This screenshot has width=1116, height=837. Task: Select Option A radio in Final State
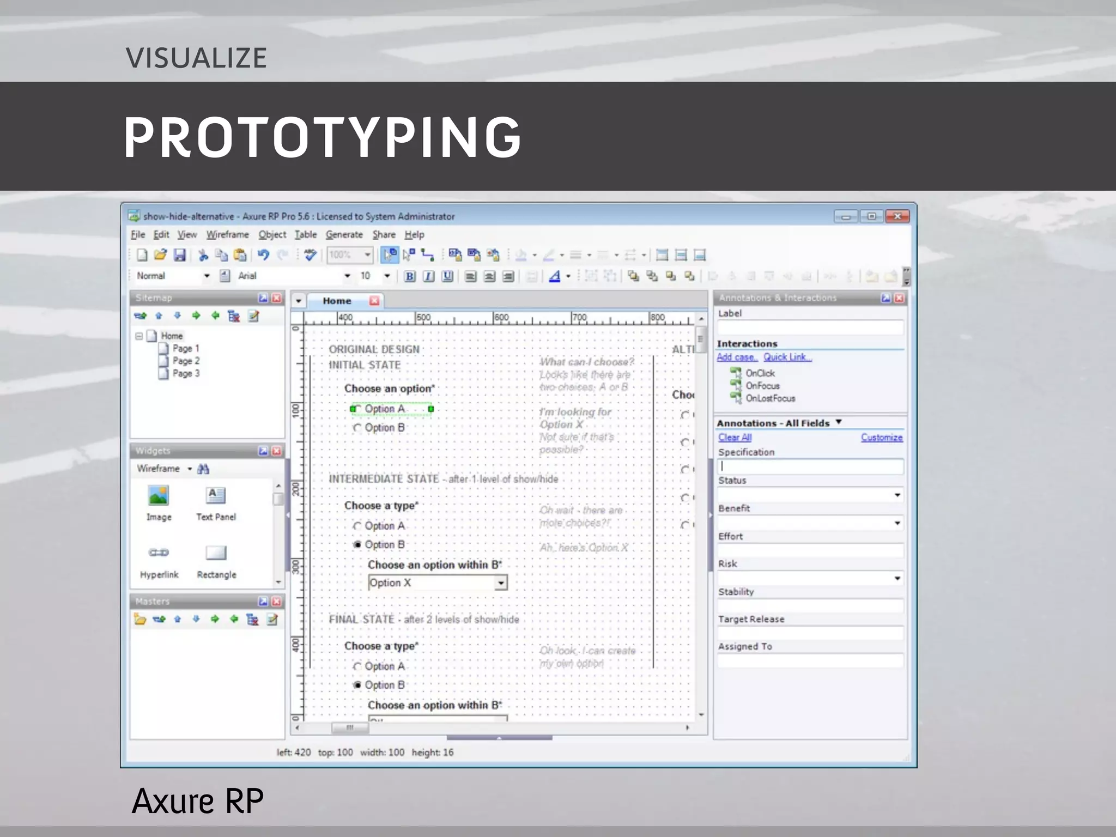point(357,666)
